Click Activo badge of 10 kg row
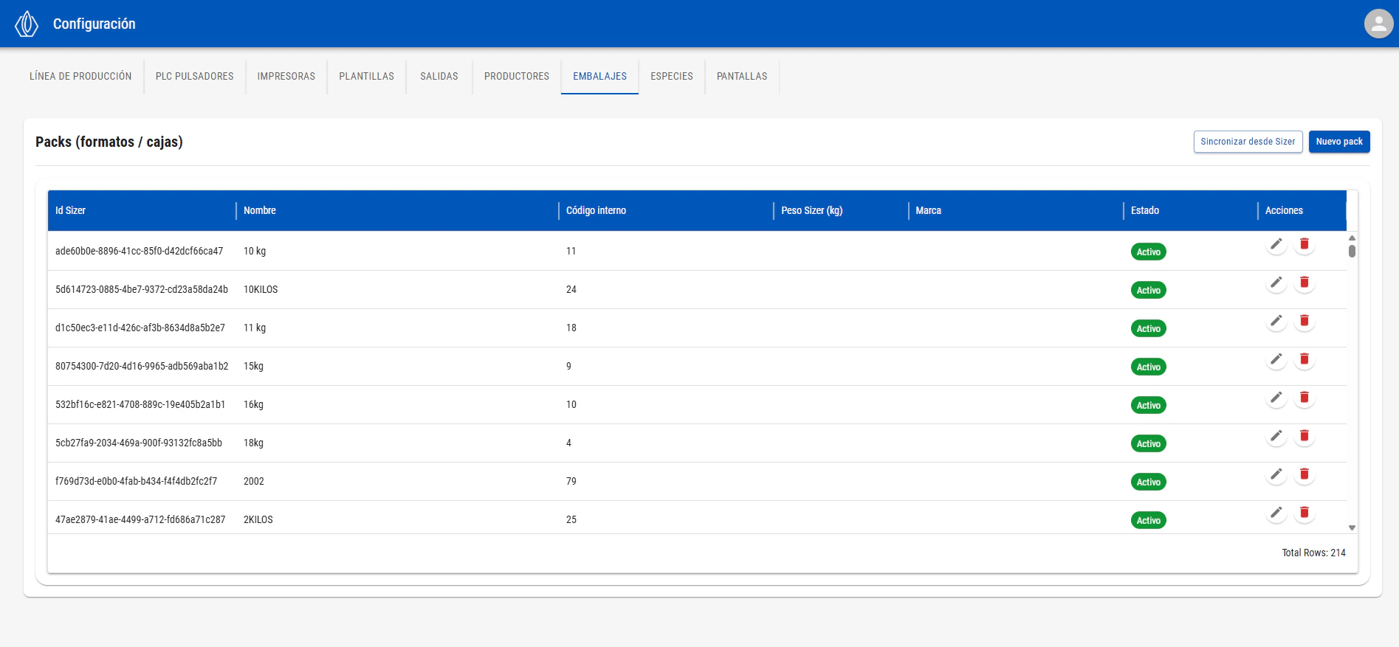 [1148, 252]
